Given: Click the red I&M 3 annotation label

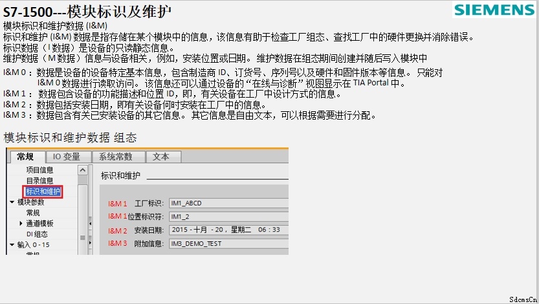Looking at the screenshot, I should [x=118, y=243].
